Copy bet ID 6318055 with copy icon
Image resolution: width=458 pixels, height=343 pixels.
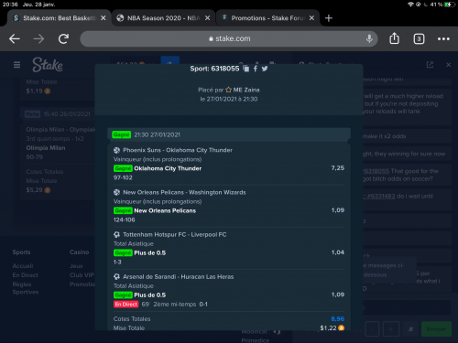(246, 69)
